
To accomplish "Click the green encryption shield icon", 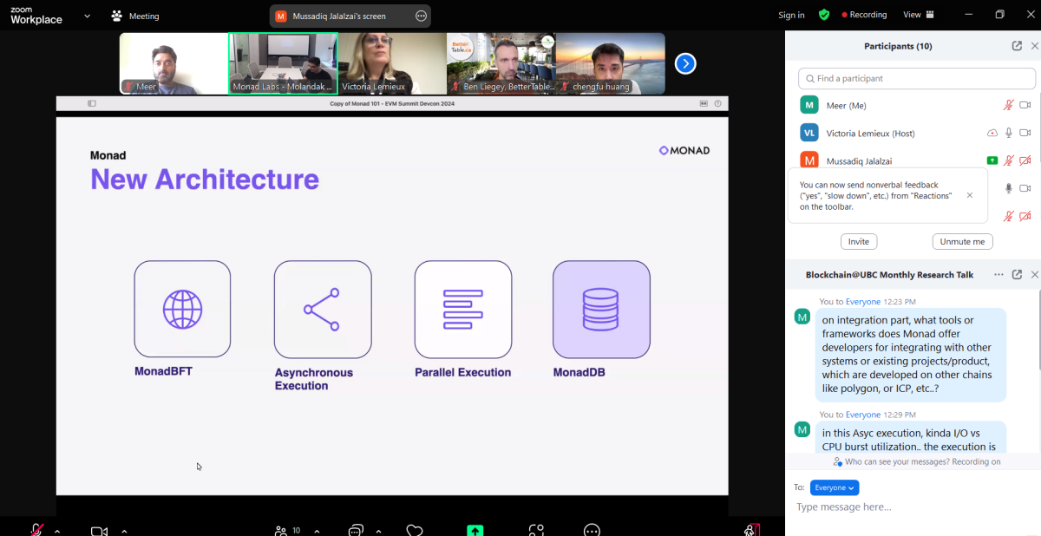I will point(823,15).
